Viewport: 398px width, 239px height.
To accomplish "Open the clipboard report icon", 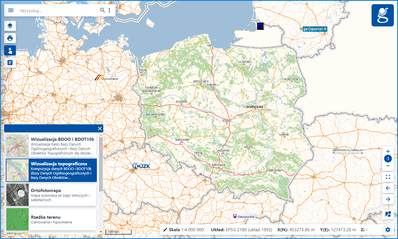I will click(x=10, y=63).
